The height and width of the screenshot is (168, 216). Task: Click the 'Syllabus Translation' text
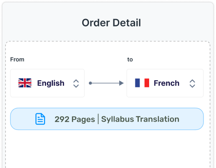[x=140, y=119]
